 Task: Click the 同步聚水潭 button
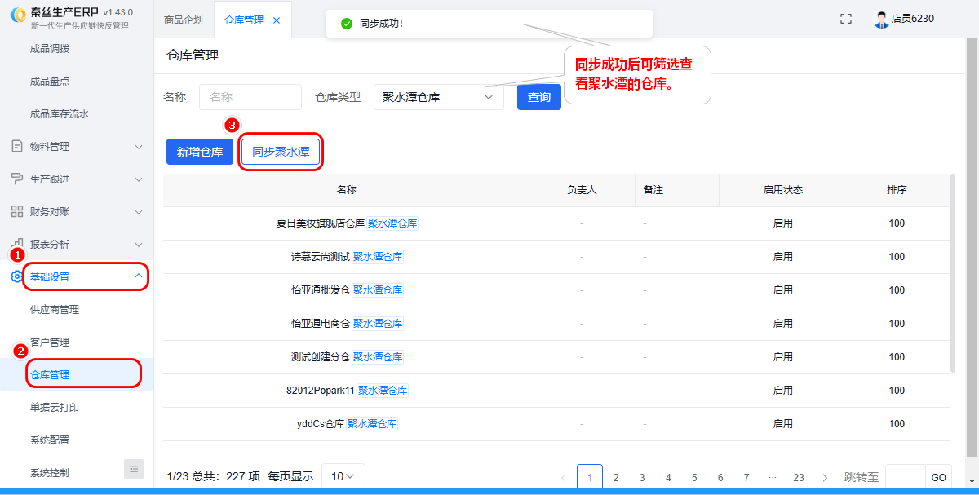[x=281, y=152]
